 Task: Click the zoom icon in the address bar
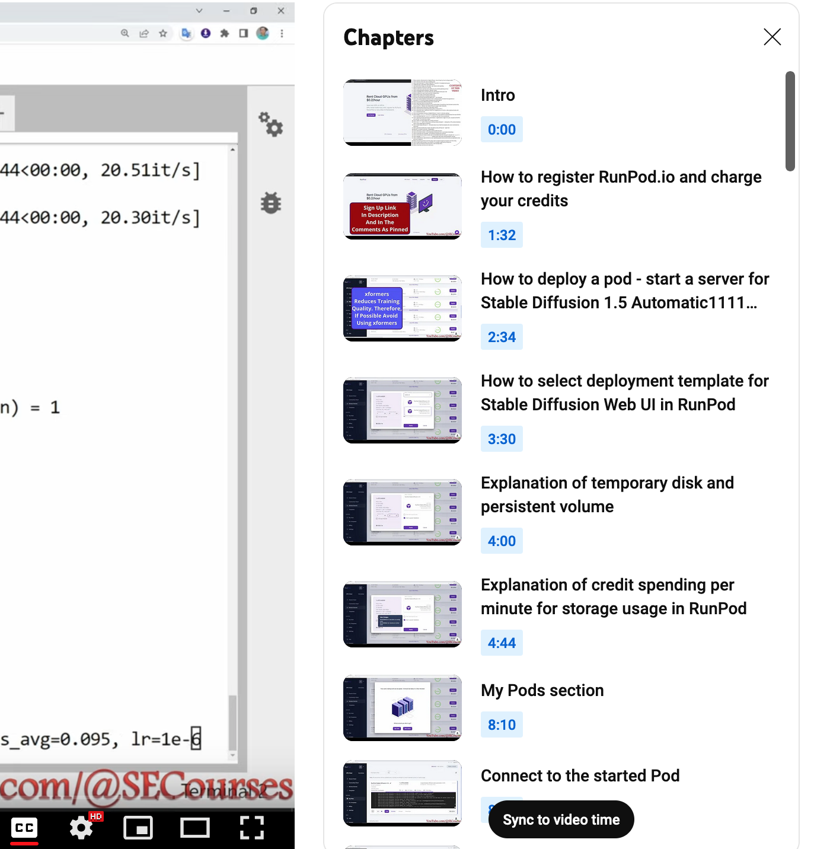pos(124,34)
